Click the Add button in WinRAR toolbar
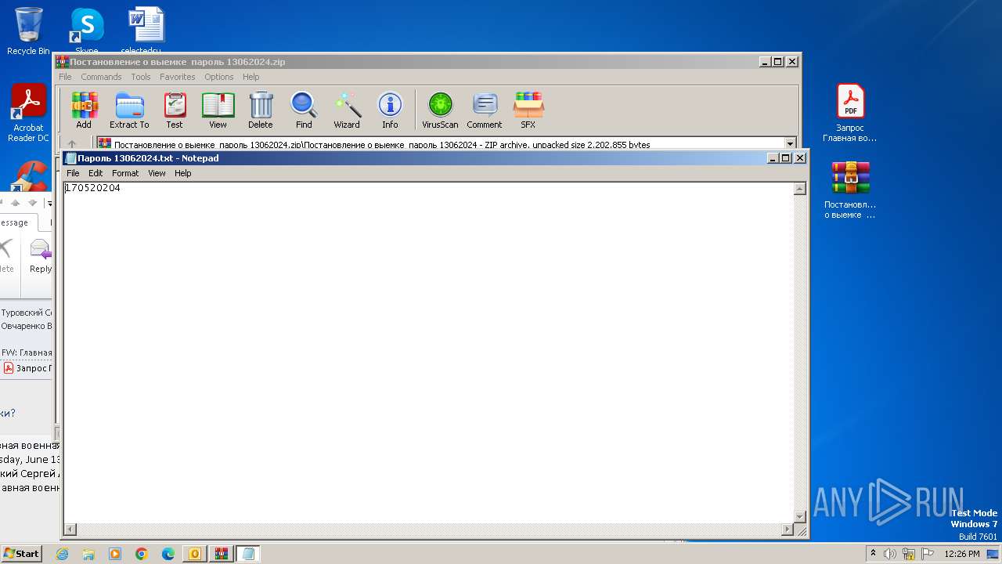Screen dimensions: 1002x564 coord(84,110)
